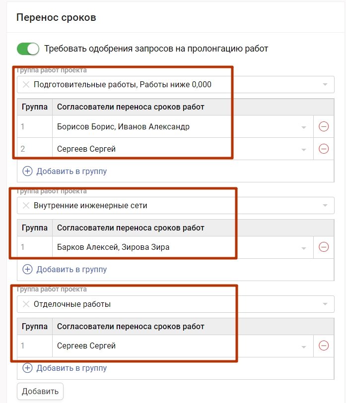Viewport: 346px width, 403px height.
Task: Click the Отделочные работы Сергеев Сергей field
Action: (174, 345)
